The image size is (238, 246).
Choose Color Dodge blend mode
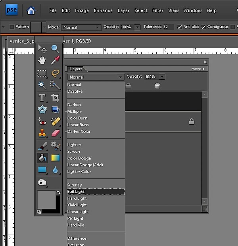pos(96,158)
